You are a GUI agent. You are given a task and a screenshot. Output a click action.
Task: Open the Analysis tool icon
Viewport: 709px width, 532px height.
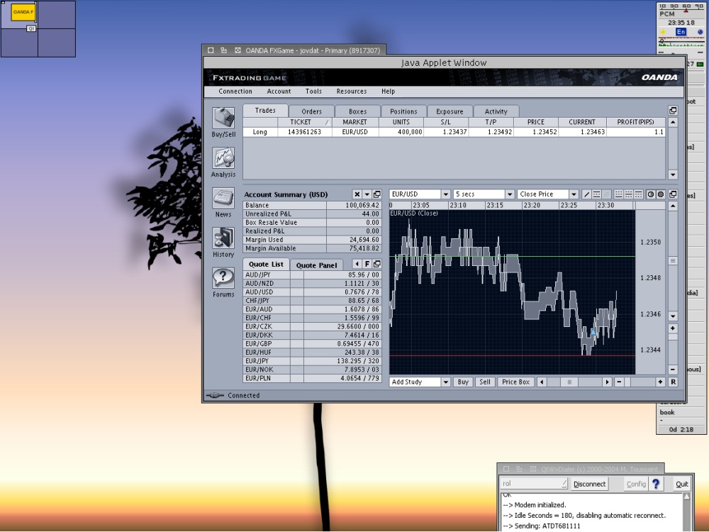[223, 158]
